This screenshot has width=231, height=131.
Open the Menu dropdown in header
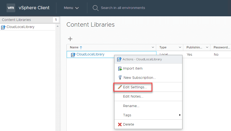(71, 8)
